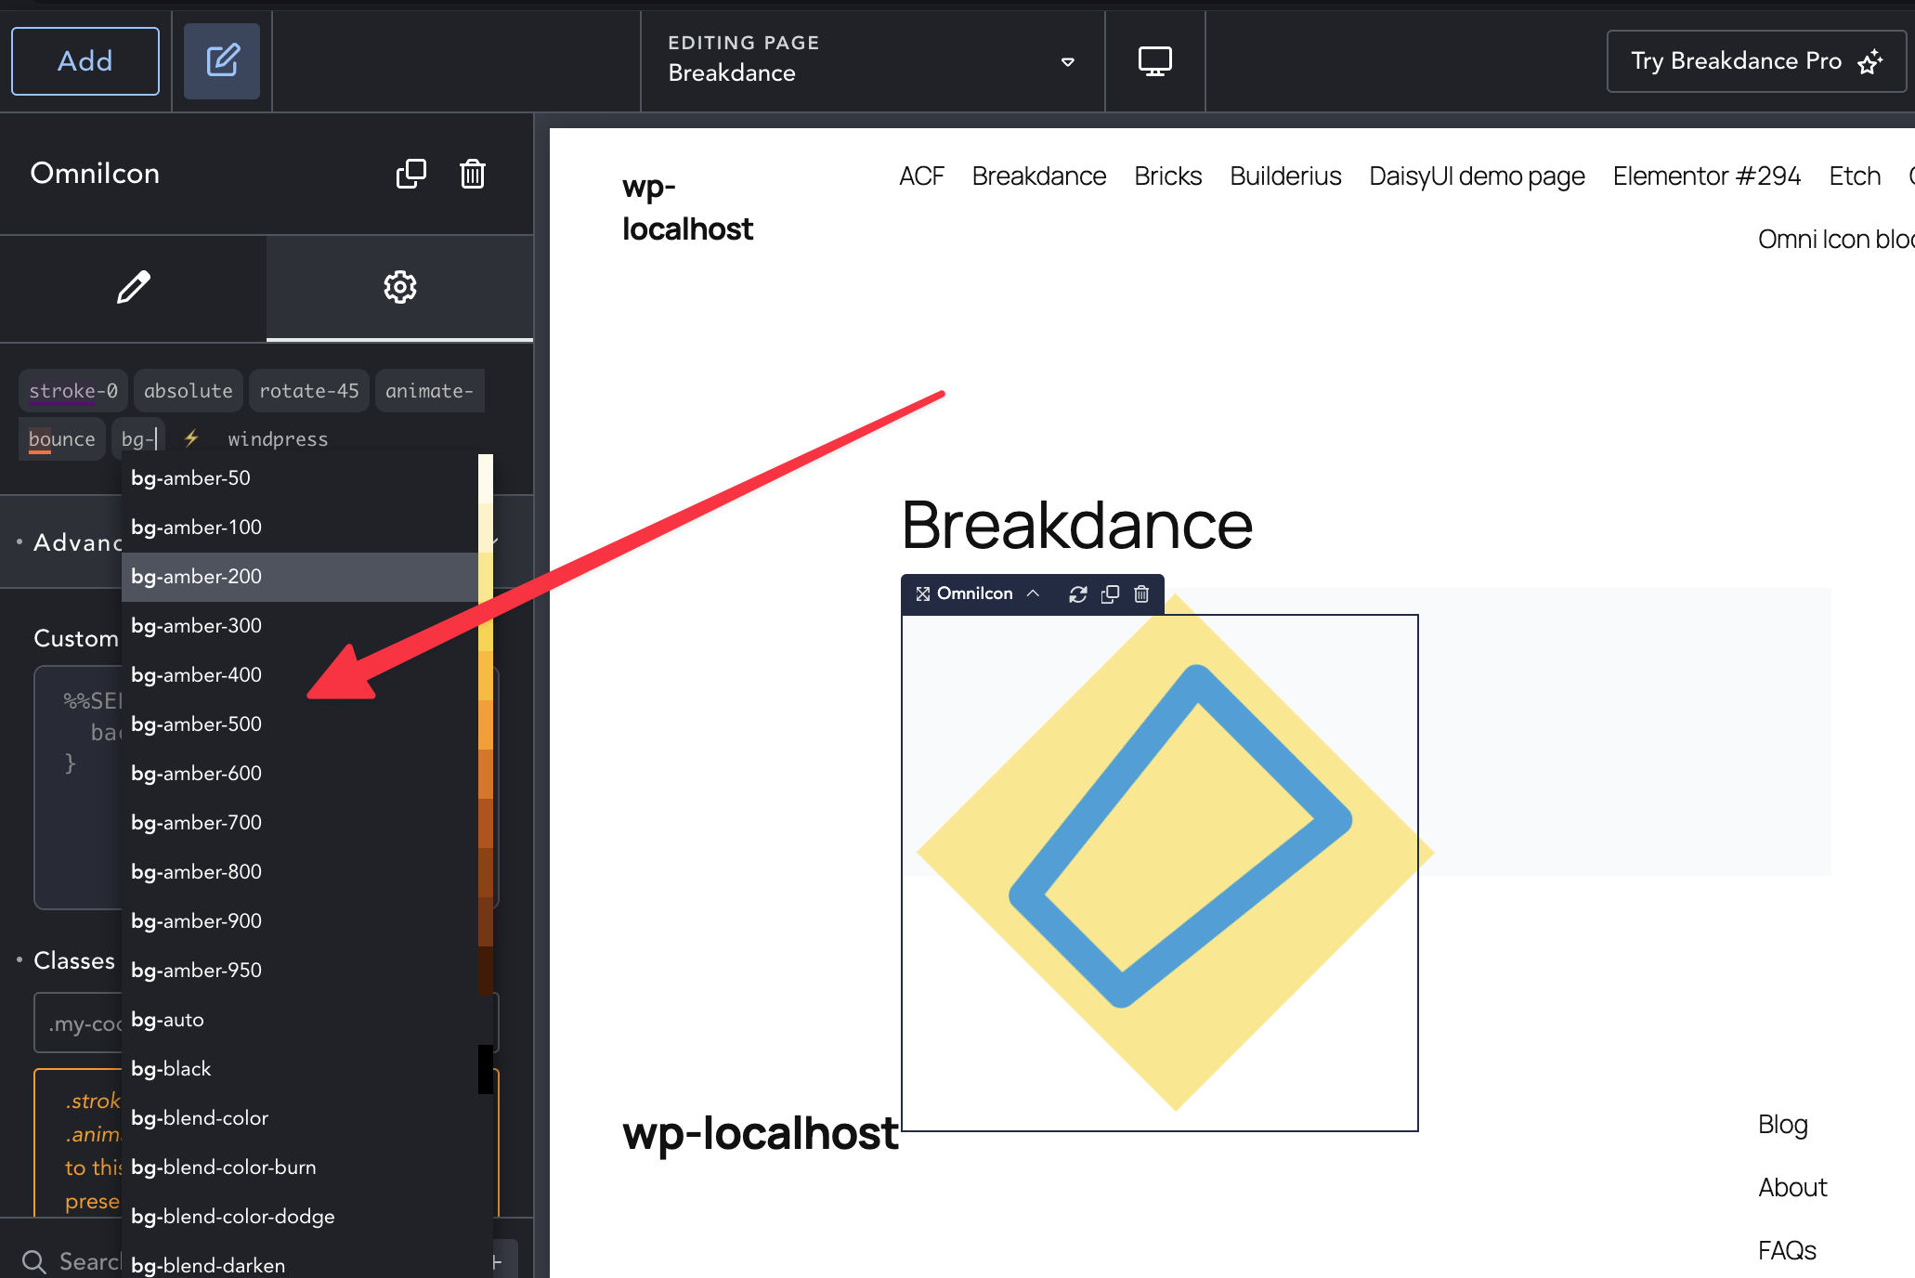Delete OmniIcon from the canvas toolbar
This screenshot has height=1278, width=1915.
[x=1141, y=594]
